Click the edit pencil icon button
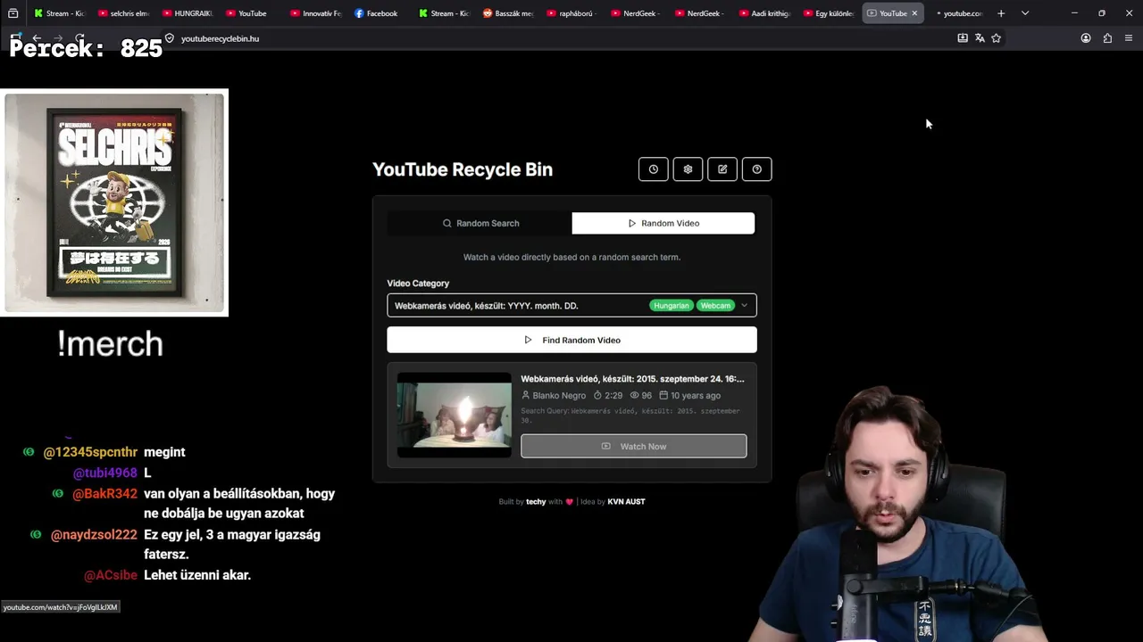 pos(722,169)
